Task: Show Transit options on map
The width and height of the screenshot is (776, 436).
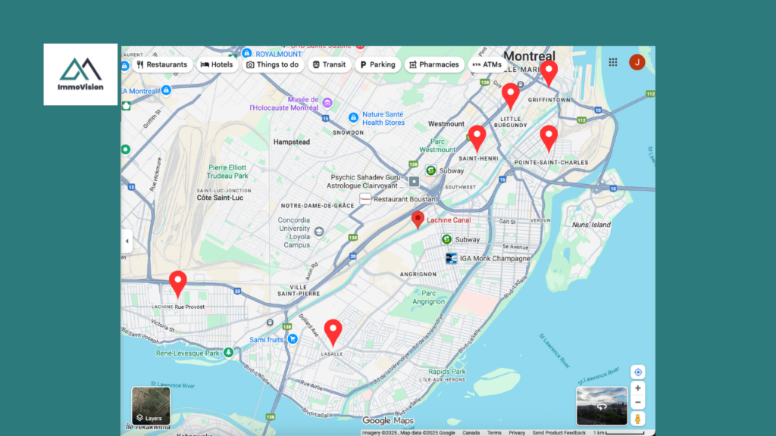Action: (329, 65)
